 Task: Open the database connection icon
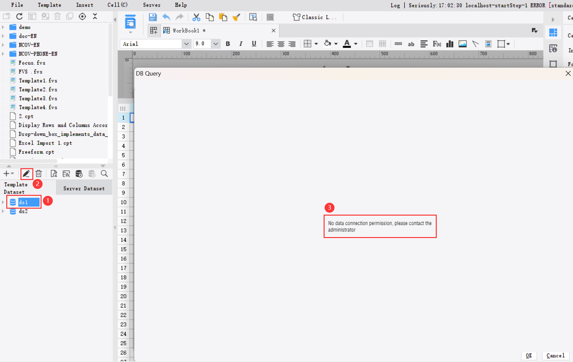(79, 174)
